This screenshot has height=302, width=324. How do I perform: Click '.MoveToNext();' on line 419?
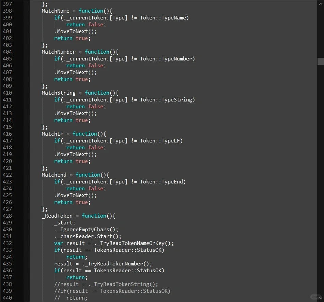coord(75,154)
